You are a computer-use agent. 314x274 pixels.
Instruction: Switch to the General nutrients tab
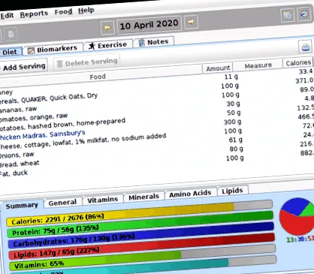point(62,203)
